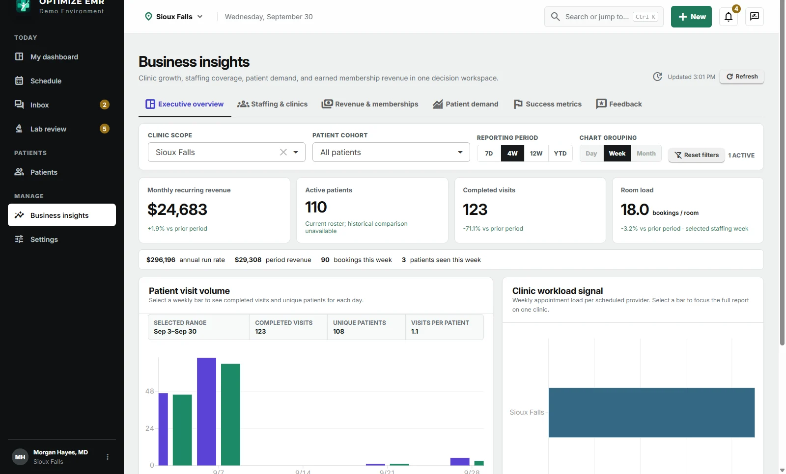Click the Business insights chart icon

point(19,215)
